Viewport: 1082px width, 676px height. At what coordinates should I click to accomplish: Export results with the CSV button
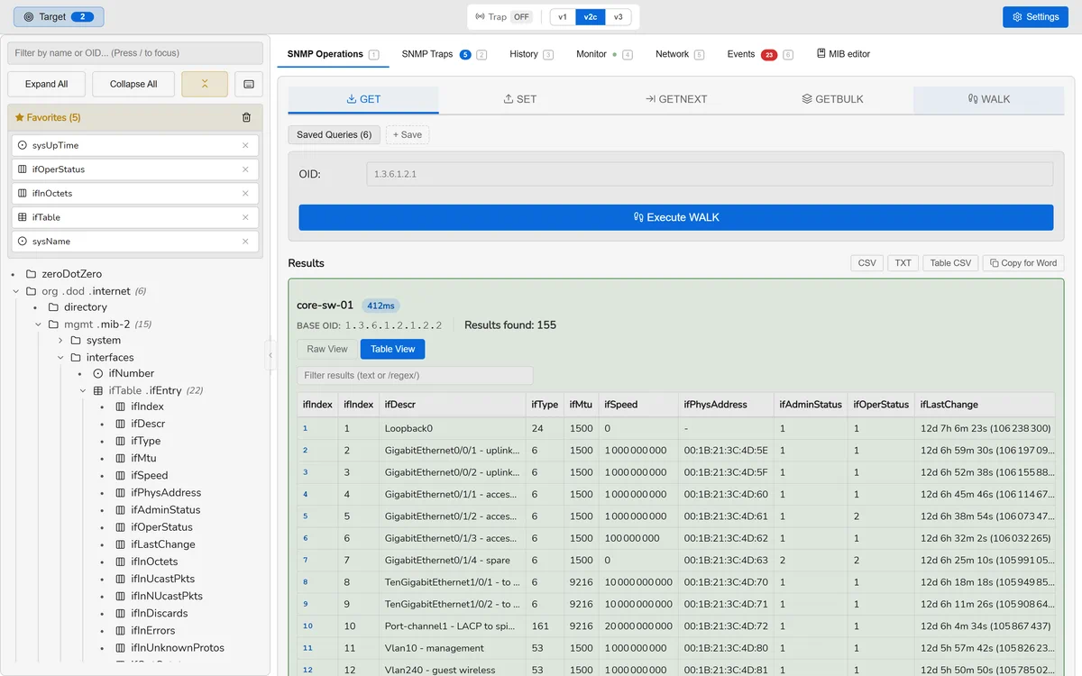[867, 263]
